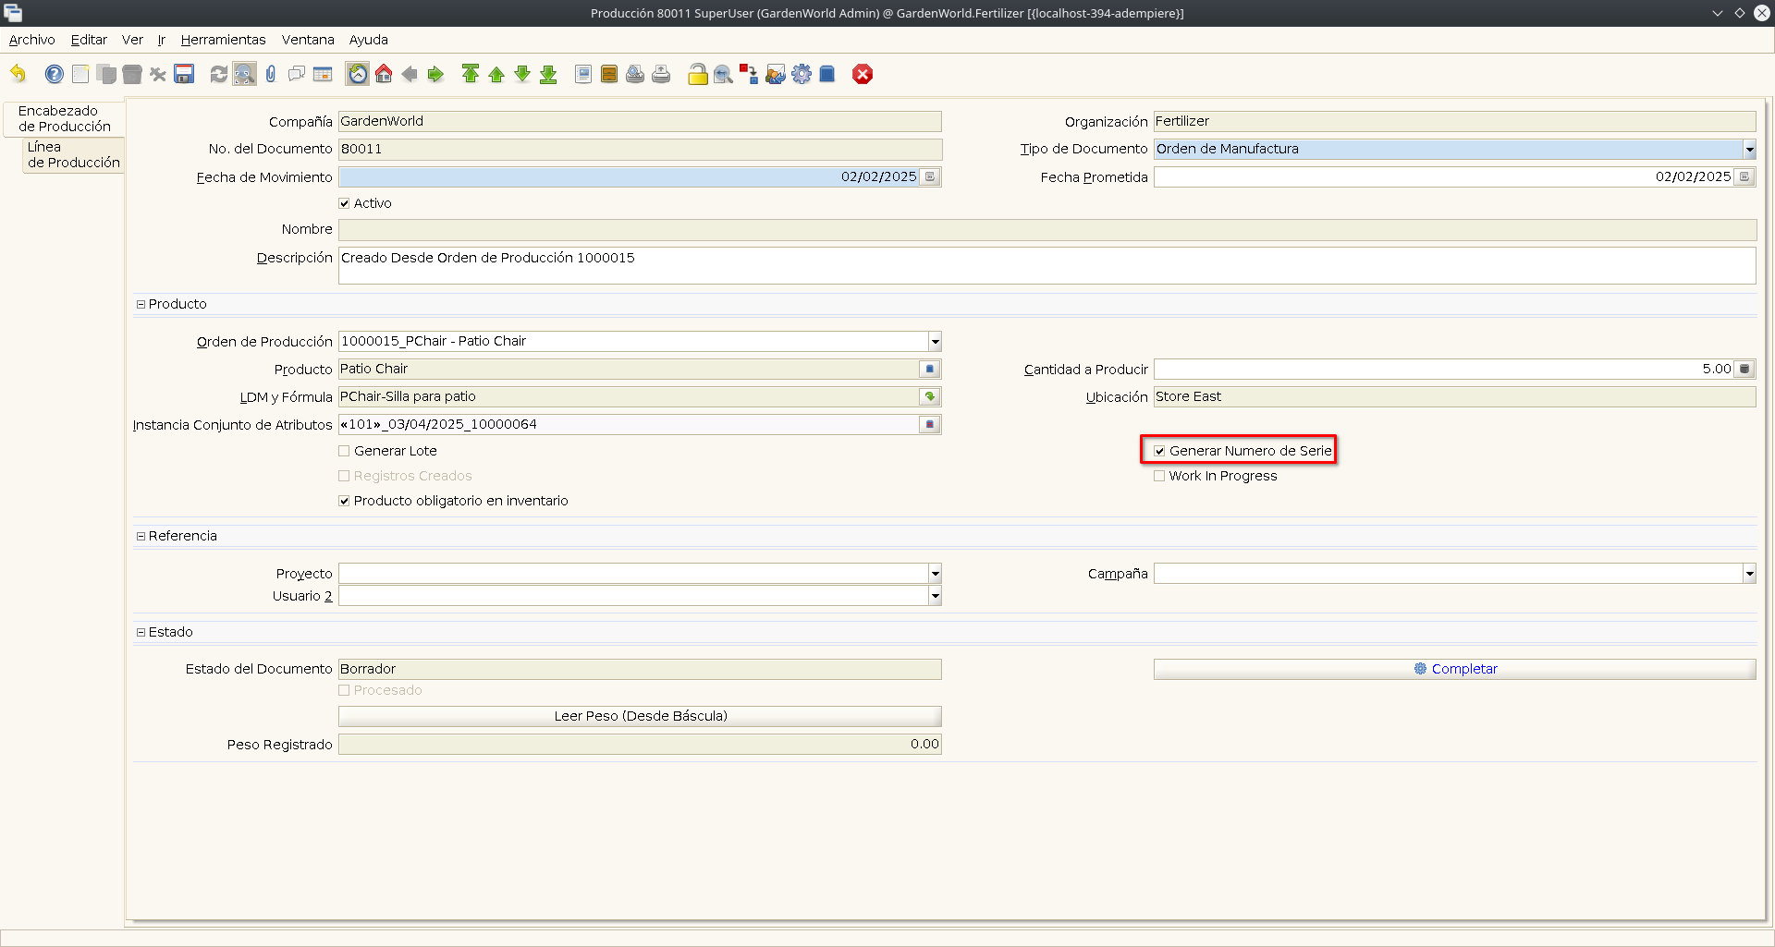Click the gear Process icon in toolbar

pyautogui.click(x=802, y=74)
